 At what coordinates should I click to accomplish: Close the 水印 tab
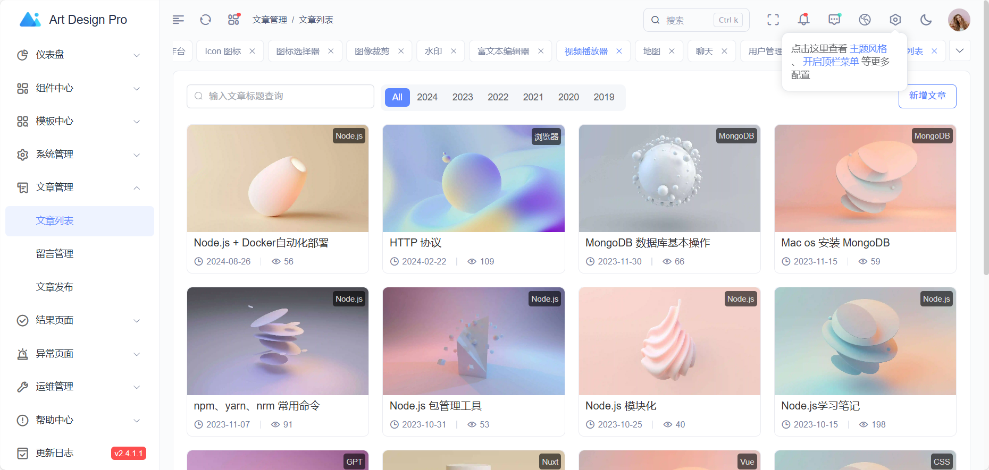click(x=454, y=51)
